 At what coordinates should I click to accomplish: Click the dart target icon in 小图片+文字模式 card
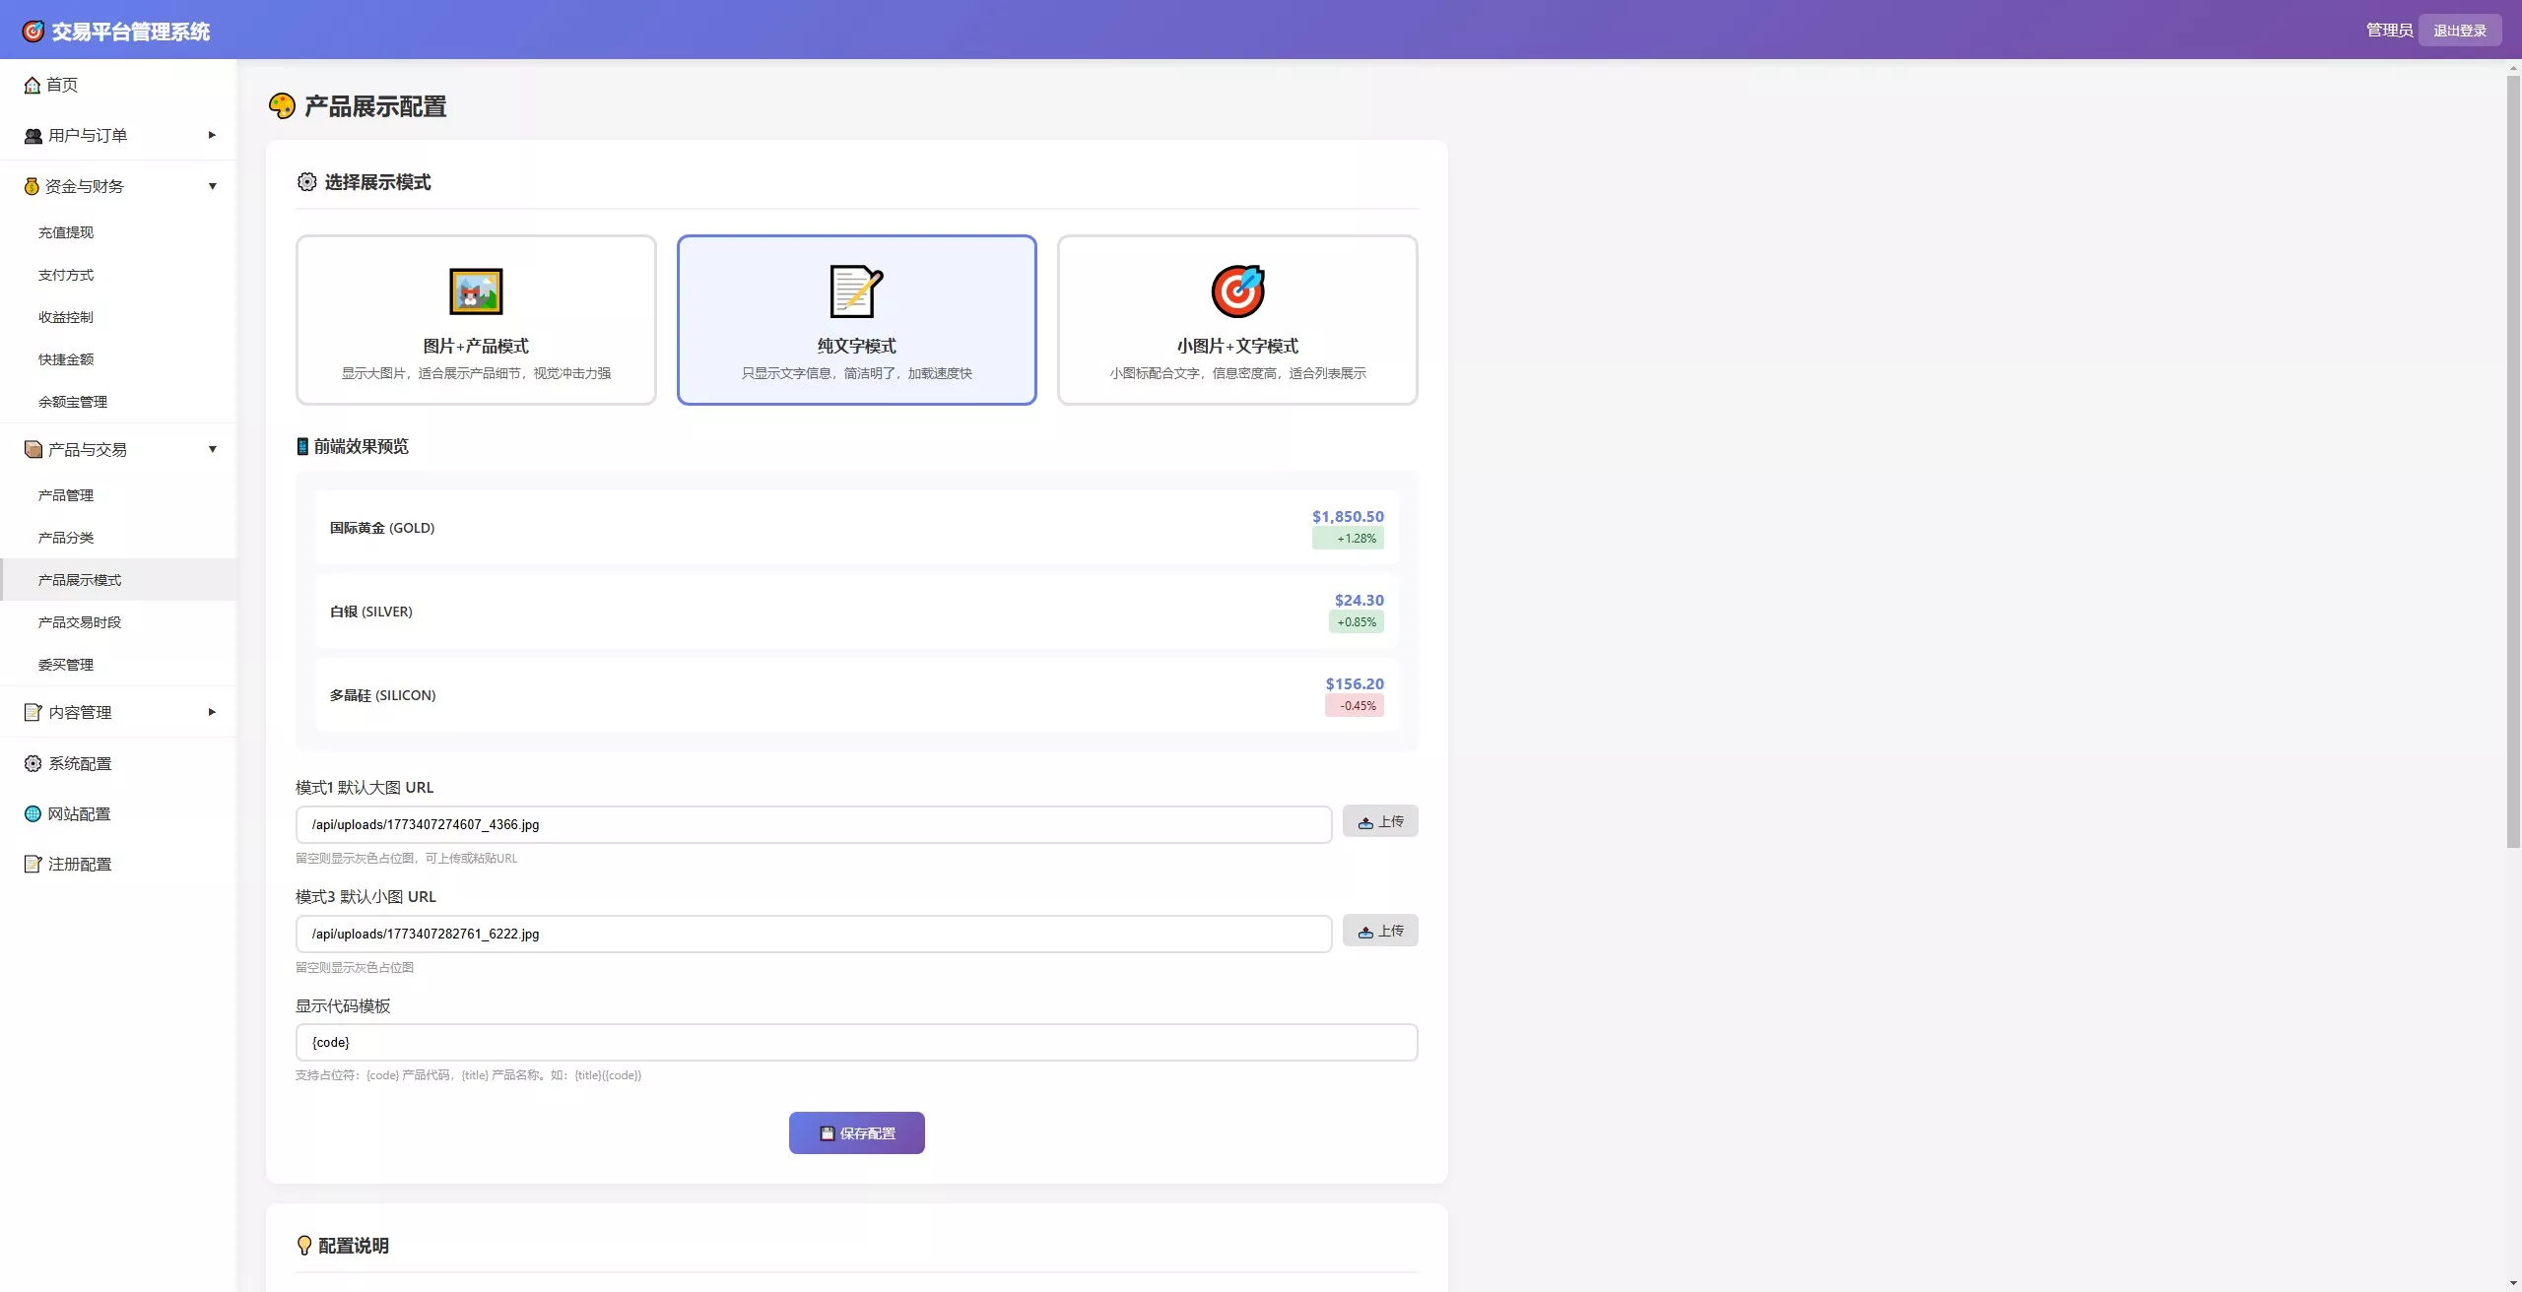pos(1237,291)
